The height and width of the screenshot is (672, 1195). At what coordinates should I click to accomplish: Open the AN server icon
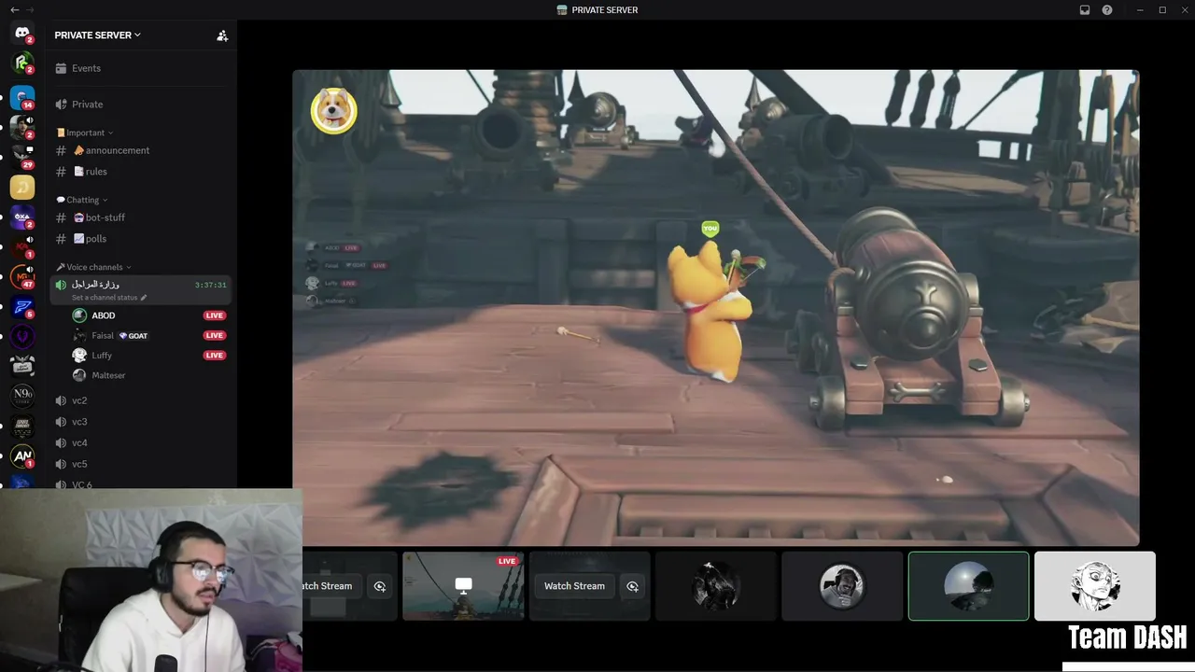22,456
